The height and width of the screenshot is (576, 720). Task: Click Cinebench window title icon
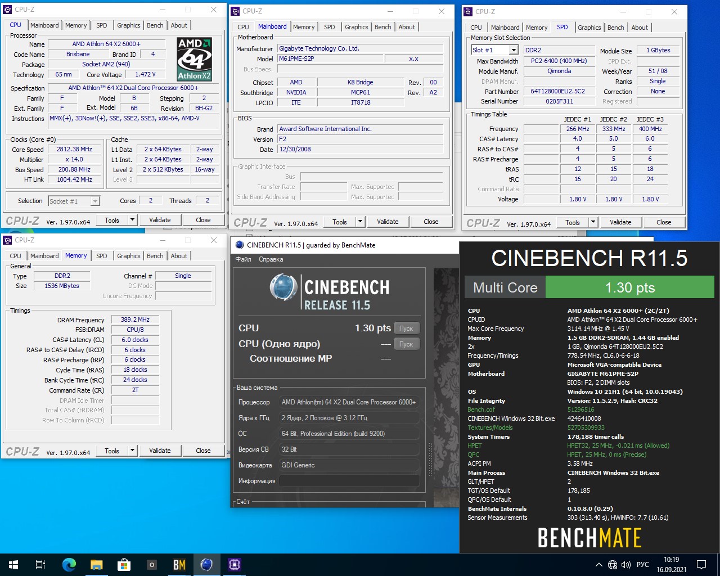pos(240,245)
